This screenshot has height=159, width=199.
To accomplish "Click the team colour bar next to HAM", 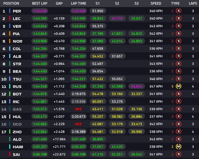I will point(10,147).
